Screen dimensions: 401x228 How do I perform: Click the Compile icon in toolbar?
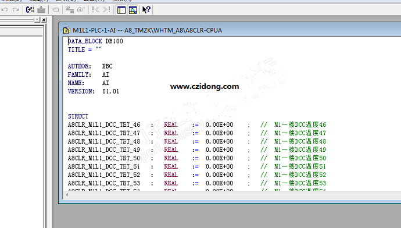[x=30, y=10]
